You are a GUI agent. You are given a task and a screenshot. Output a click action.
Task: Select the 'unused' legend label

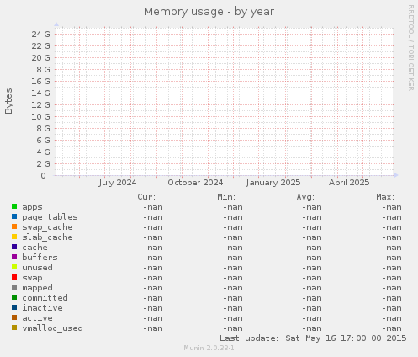37,268
